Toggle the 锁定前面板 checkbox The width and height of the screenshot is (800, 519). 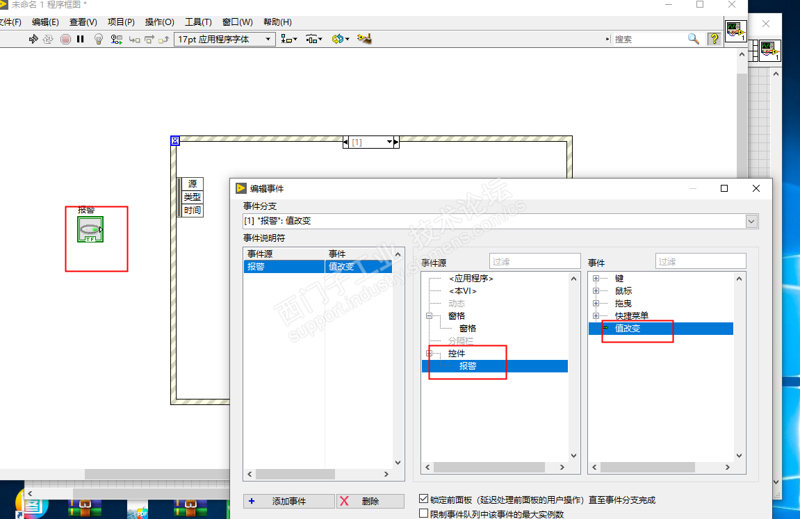(423, 499)
